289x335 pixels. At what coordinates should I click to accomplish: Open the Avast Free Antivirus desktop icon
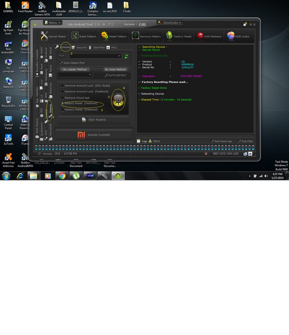pyautogui.click(x=8, y=160)
